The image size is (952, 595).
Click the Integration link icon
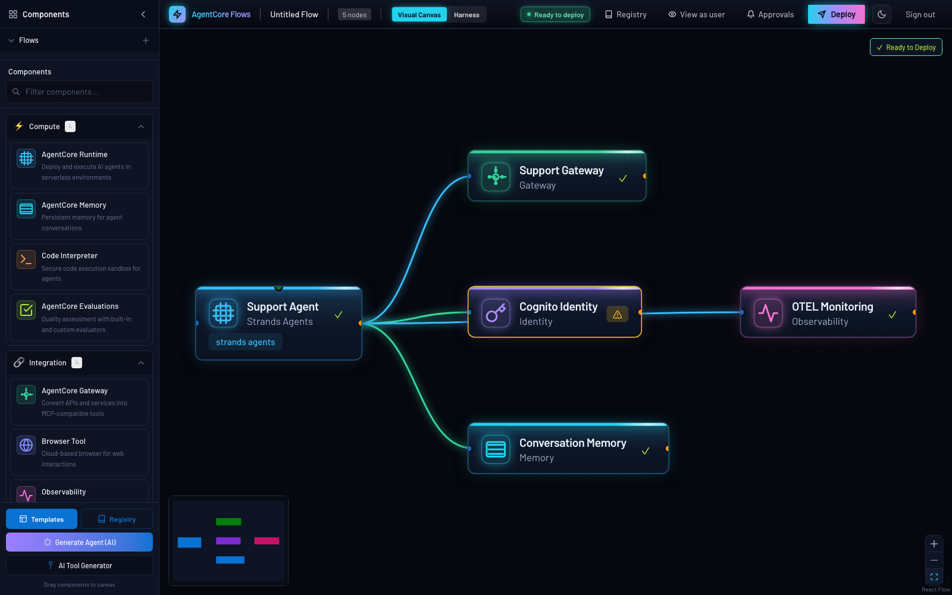[19, 362]
